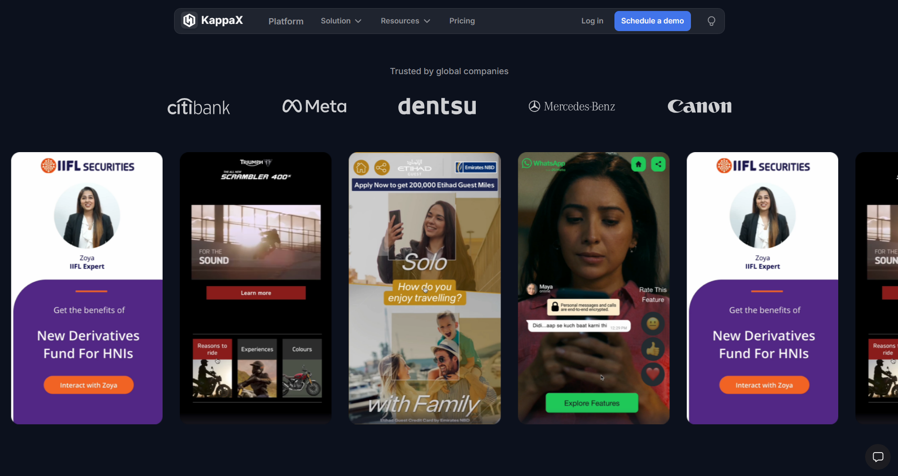Click the Log in link
The height and width of the screenshot is (476, 898).
(x=592, y=21)
